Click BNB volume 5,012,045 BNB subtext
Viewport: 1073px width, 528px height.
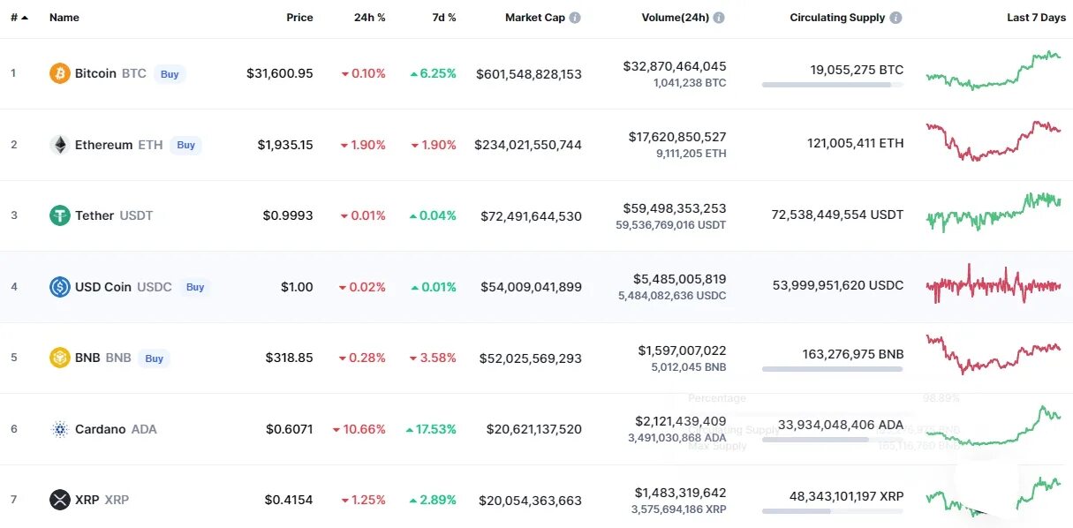(x=687, y=366)
